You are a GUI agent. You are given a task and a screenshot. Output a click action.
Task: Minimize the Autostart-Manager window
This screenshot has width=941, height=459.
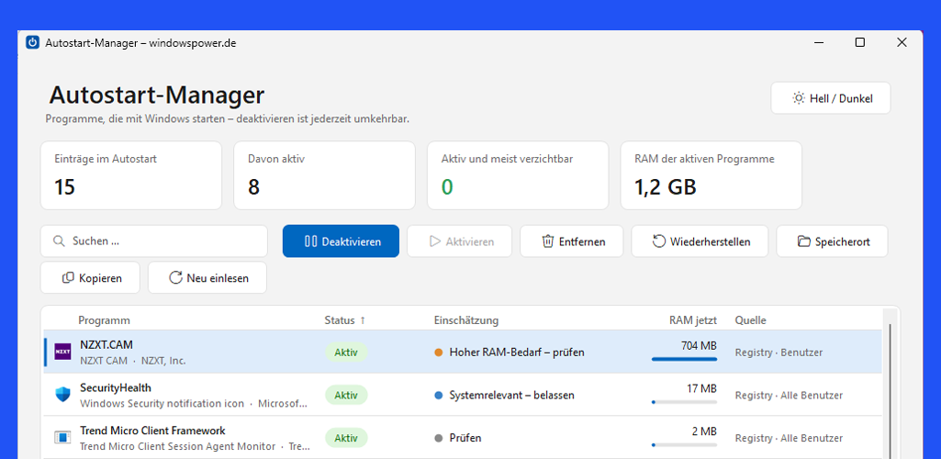pyautogui.click(x=819, y=42)
